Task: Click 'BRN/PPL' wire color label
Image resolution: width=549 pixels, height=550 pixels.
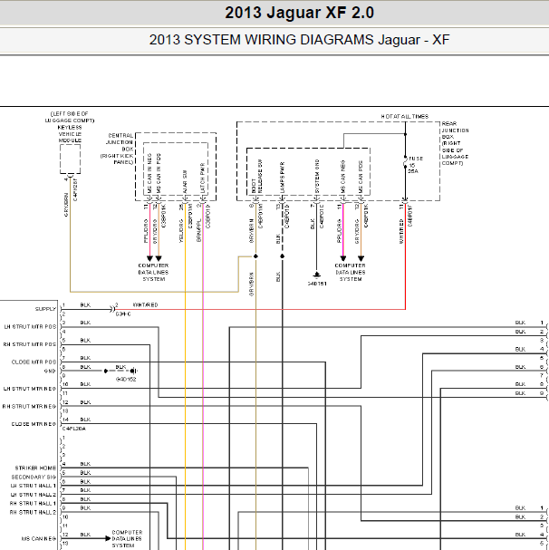Action: 198,231
